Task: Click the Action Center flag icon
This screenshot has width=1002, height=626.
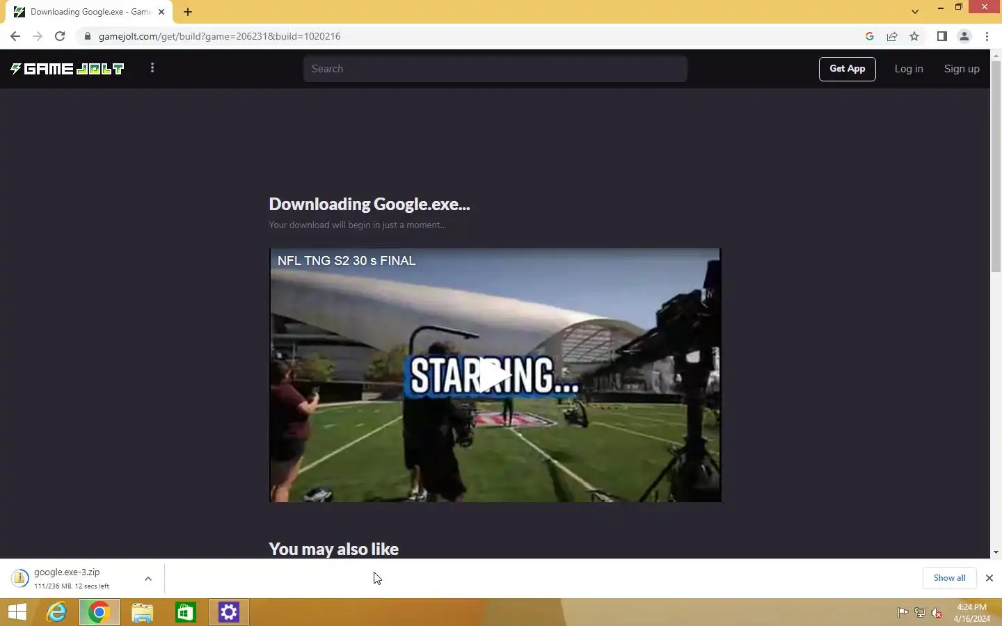Action: coord(902,613)
